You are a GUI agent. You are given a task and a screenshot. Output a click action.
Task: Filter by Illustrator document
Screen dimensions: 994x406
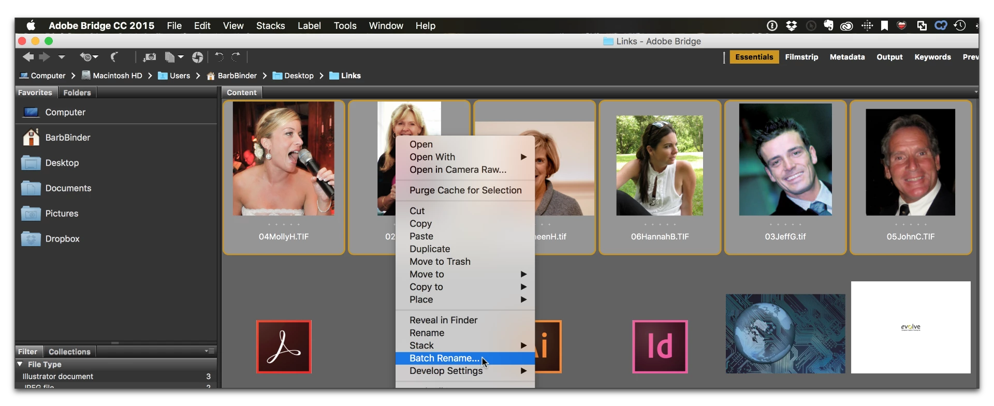[x=116, y=377]
